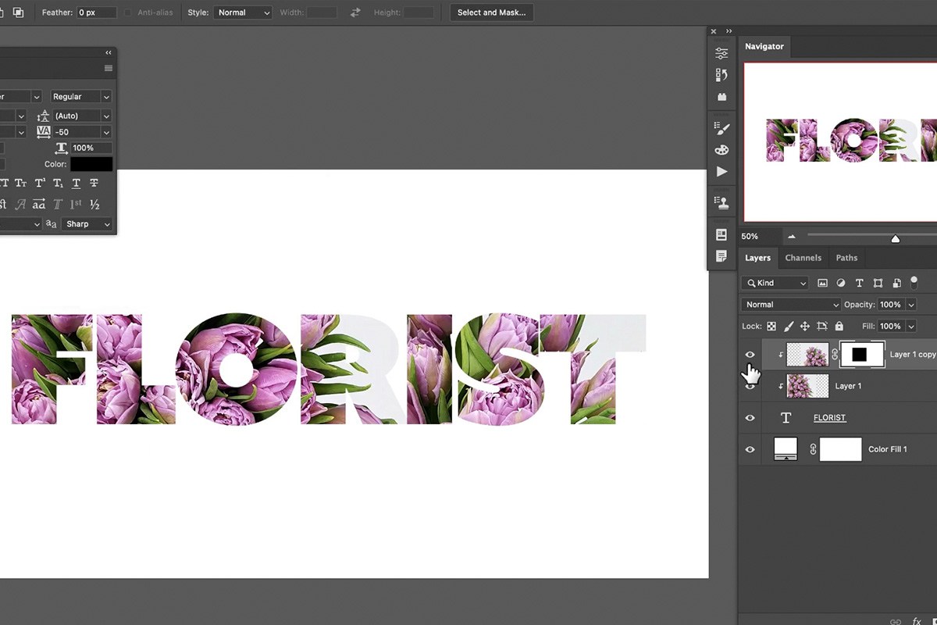The image size is (937, 625).
Task: Open the text Color swatch
Action: 91,164
